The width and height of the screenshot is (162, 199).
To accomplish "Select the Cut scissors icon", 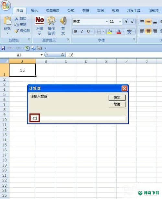I will point(17,18).
